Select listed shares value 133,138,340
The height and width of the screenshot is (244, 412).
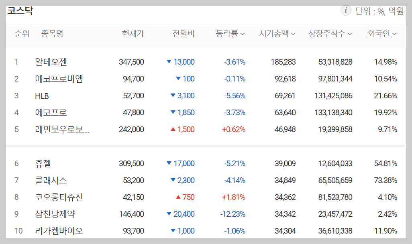pyautogui.click(x=333, y=113)
